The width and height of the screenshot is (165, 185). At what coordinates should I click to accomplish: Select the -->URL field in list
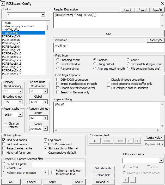pos(24,23)
